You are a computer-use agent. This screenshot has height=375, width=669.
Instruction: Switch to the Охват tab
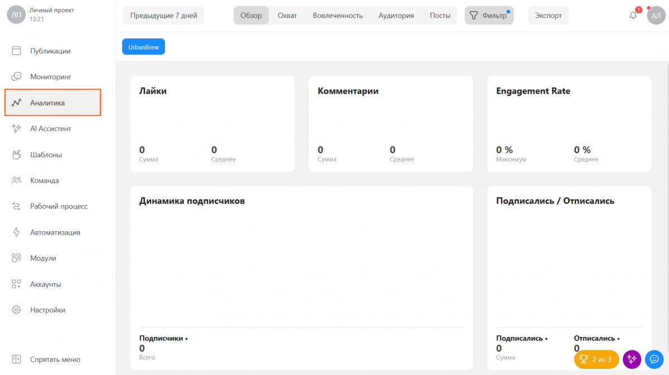tap(287, 15)
